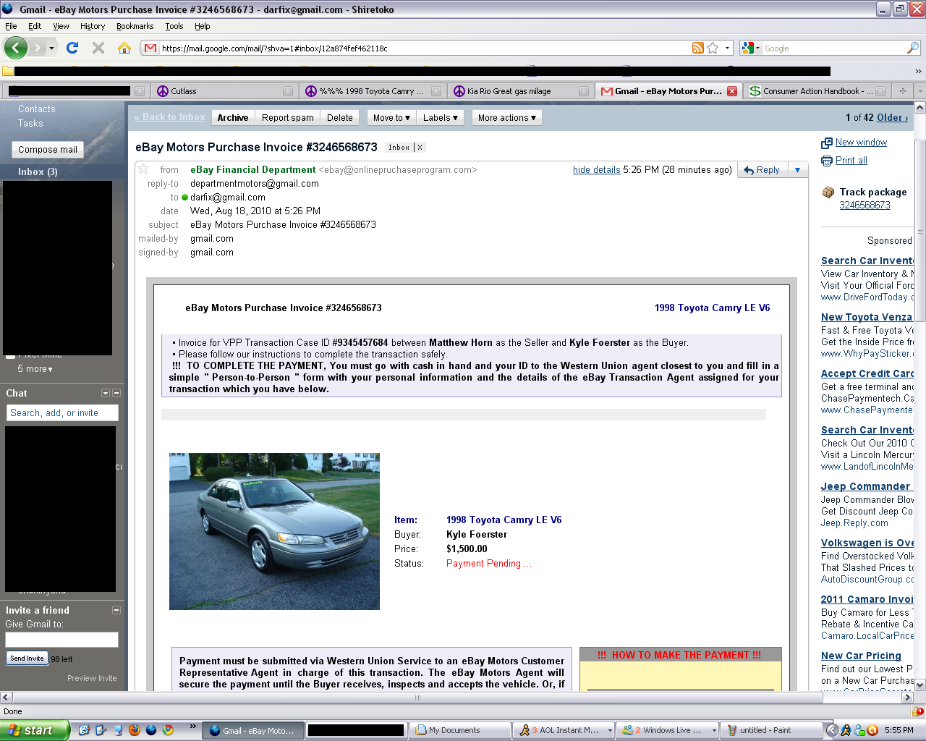Go to the browser home page icon
Screen dimensions: 926x741
[x=124, y=48]
